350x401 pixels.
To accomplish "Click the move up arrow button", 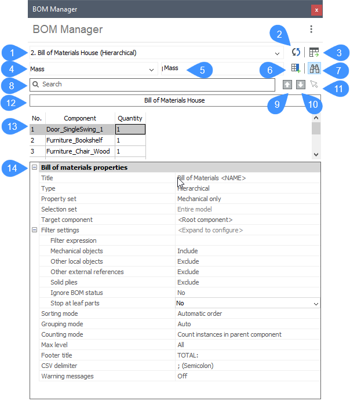I will [x=287, y=85].
